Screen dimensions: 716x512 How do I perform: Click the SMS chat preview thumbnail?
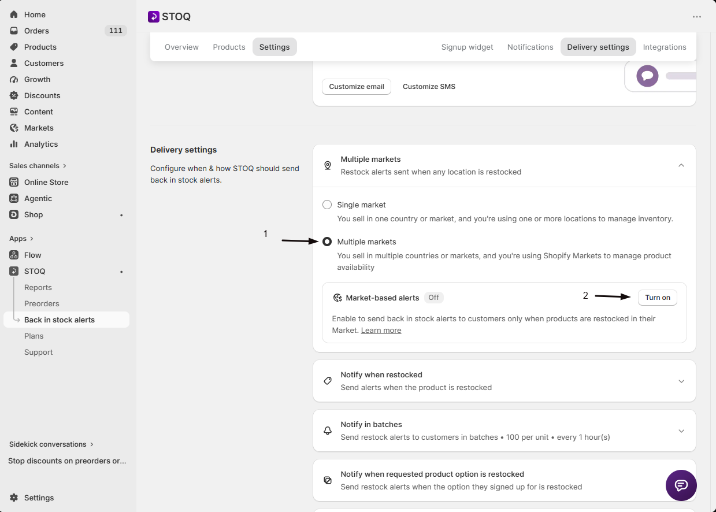661,76
